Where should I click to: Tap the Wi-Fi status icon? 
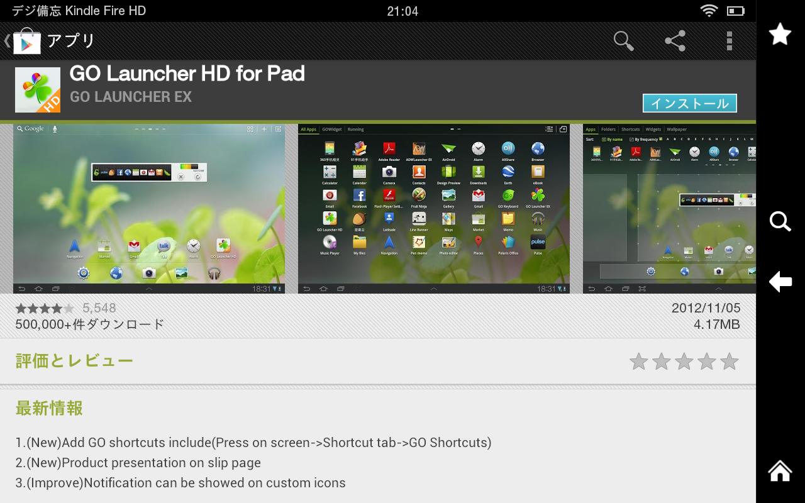709,11
